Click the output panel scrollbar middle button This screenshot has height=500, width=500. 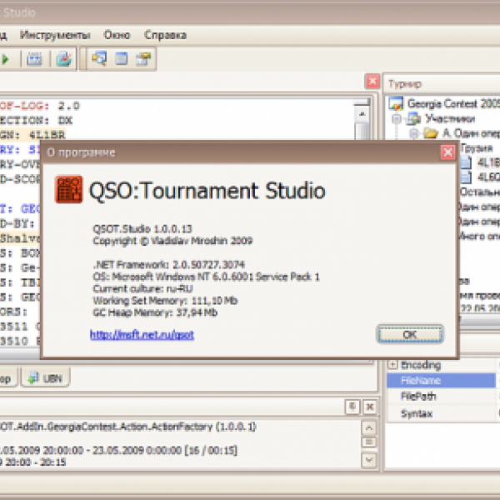[x=369, y=442]
